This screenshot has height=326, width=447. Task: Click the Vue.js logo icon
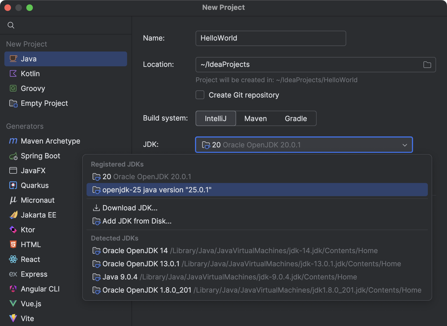[13, 304]
